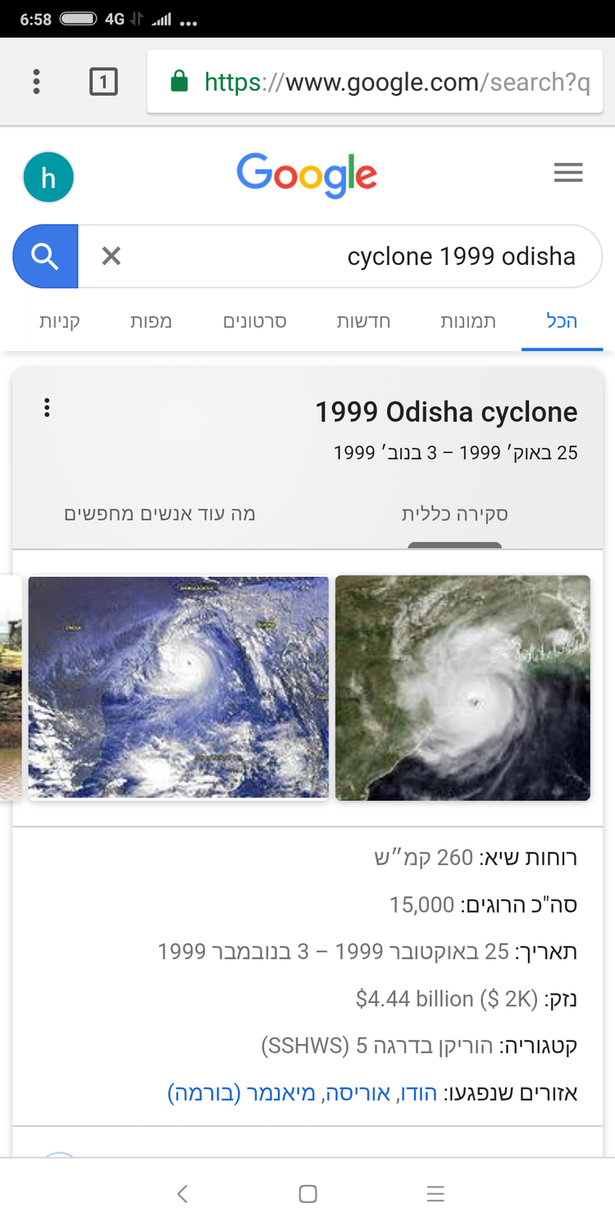615x1231 pixels.
Task: Open knowledge panel three-dot options
Action: click(x=47, y=408)
